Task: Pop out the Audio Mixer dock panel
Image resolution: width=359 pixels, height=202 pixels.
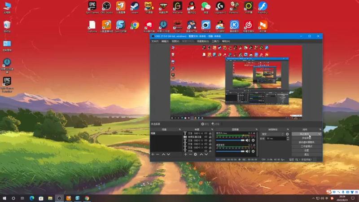Action: (256, 129)
